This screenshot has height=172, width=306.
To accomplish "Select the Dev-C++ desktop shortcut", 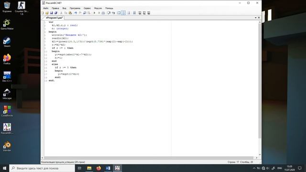I will pos(7,76).
